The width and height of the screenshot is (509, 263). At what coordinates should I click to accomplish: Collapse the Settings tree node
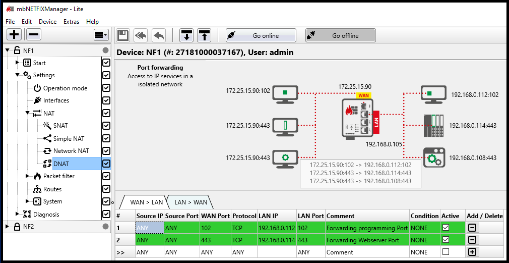point(18,75)
